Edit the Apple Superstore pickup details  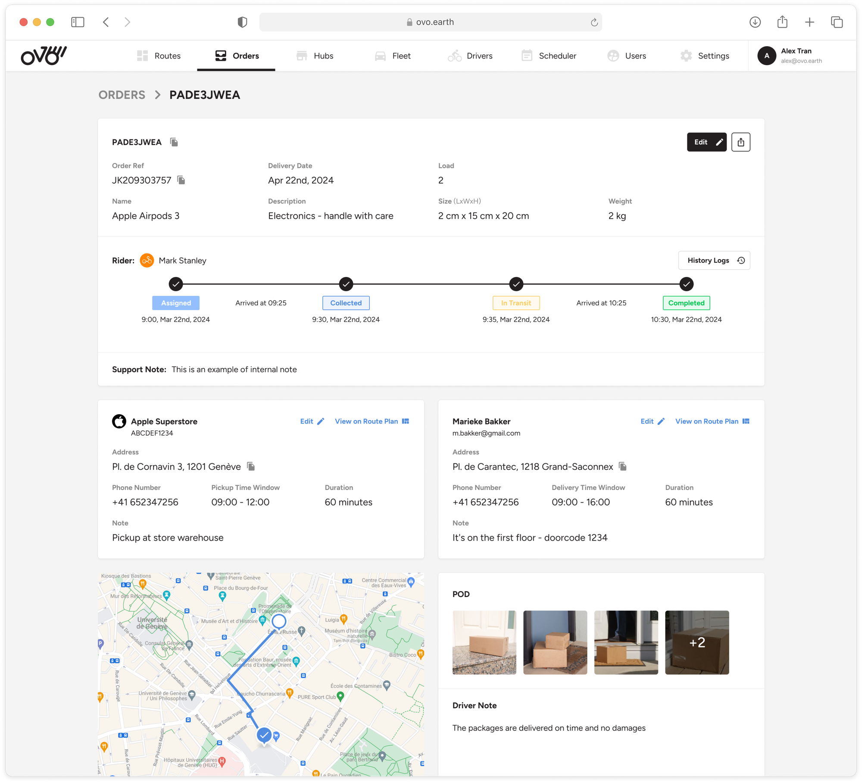pos(312,421)
